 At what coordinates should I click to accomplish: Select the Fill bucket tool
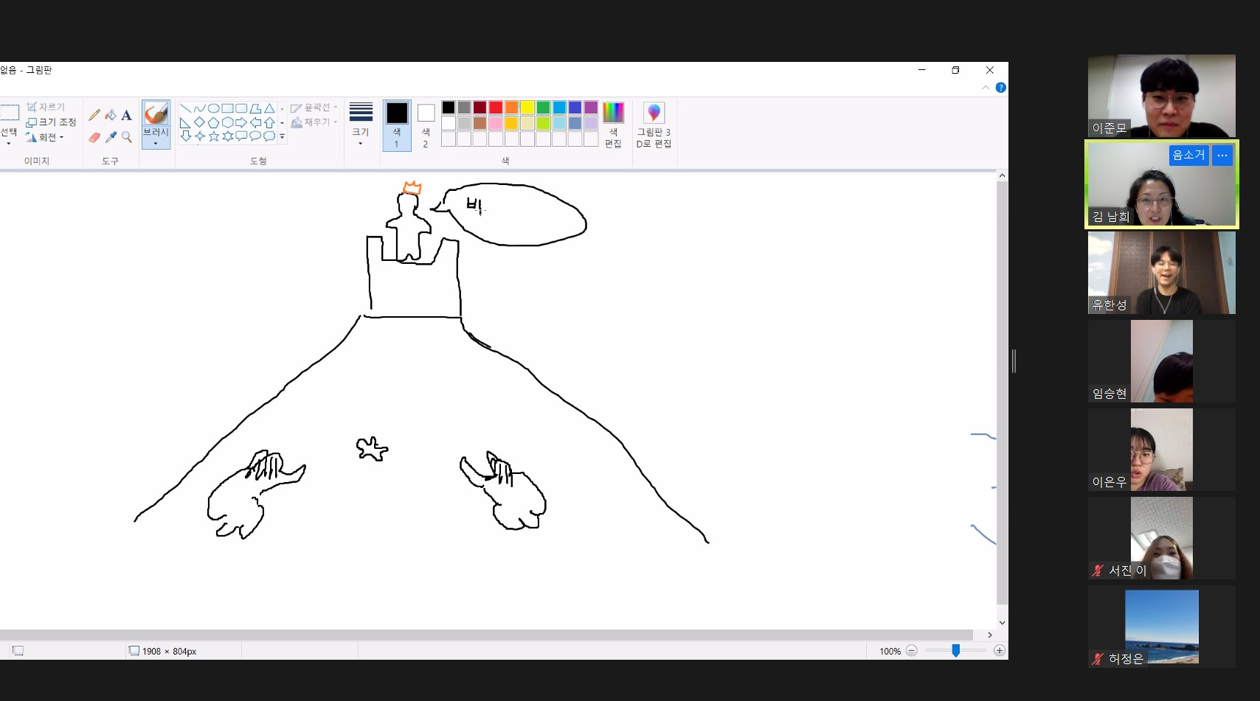111,115
